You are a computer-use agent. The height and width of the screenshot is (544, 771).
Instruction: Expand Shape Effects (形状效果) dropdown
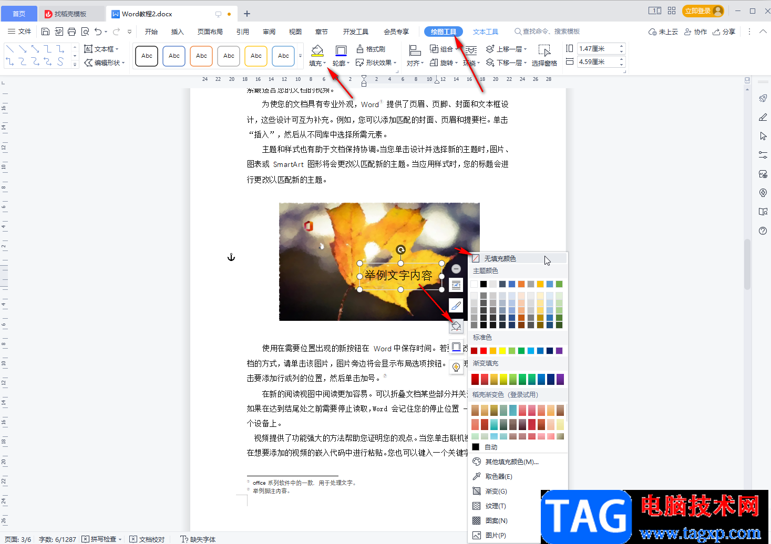pyautogui.click(x=394, y=62)
